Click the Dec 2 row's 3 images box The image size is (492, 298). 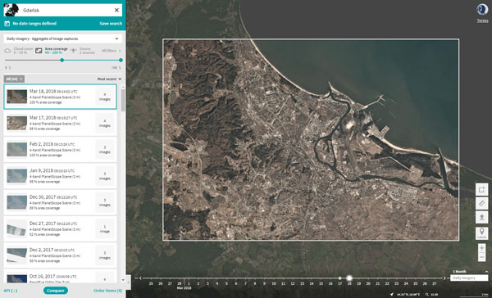(x=105, y=255)
